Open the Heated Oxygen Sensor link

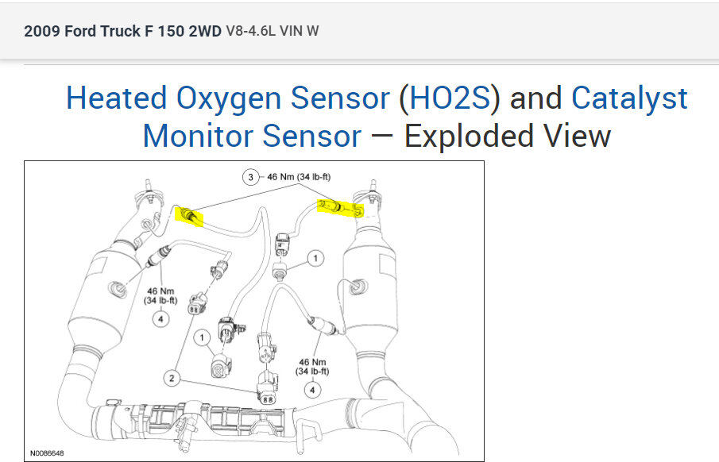coord(228,98)
